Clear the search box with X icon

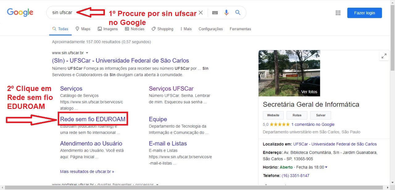(x=201, y=13)
